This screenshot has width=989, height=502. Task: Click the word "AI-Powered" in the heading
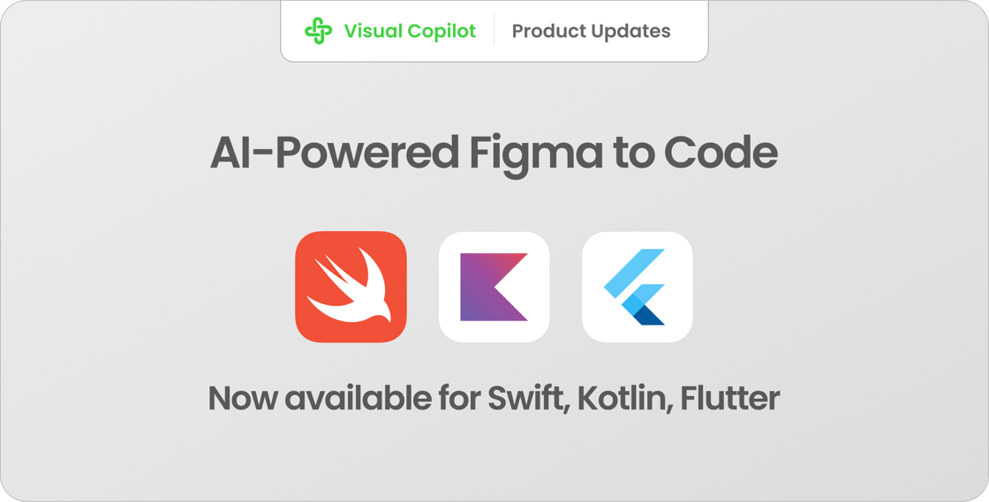(x=335, y=153)
